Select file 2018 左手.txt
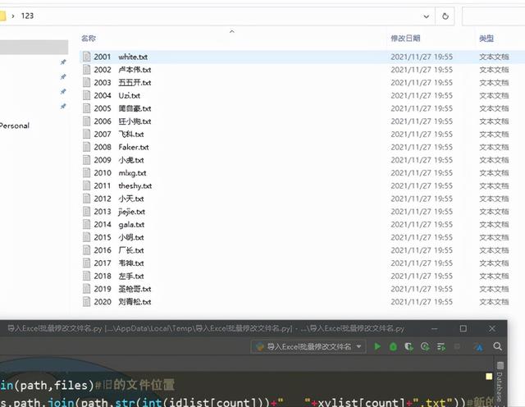This screenshot has width=525, height=407. click(x=119, y=276)
